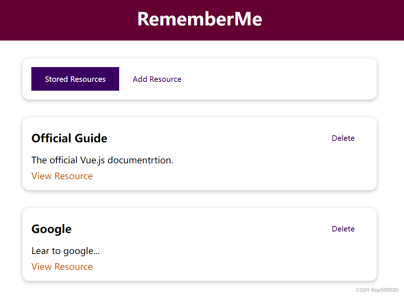Click the RememberMe header title

click(200, 19)
